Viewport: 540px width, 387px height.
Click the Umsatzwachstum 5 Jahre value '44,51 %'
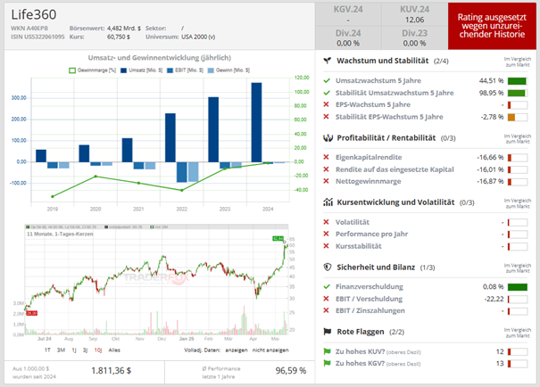492,81
